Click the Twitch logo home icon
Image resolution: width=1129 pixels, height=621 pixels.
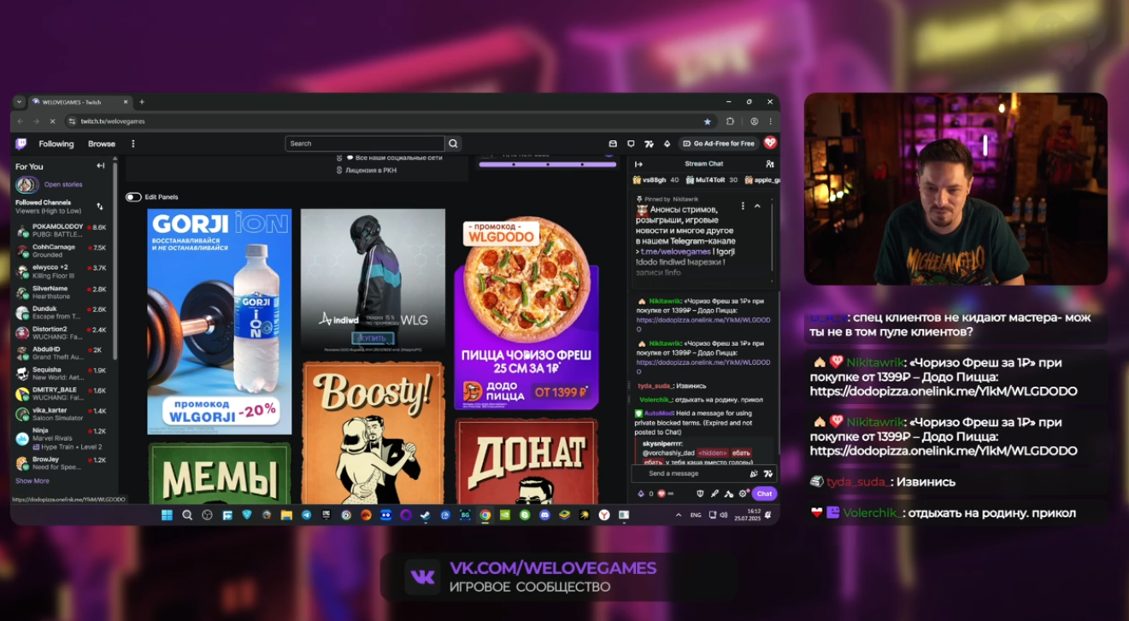[x=21, y=144]
